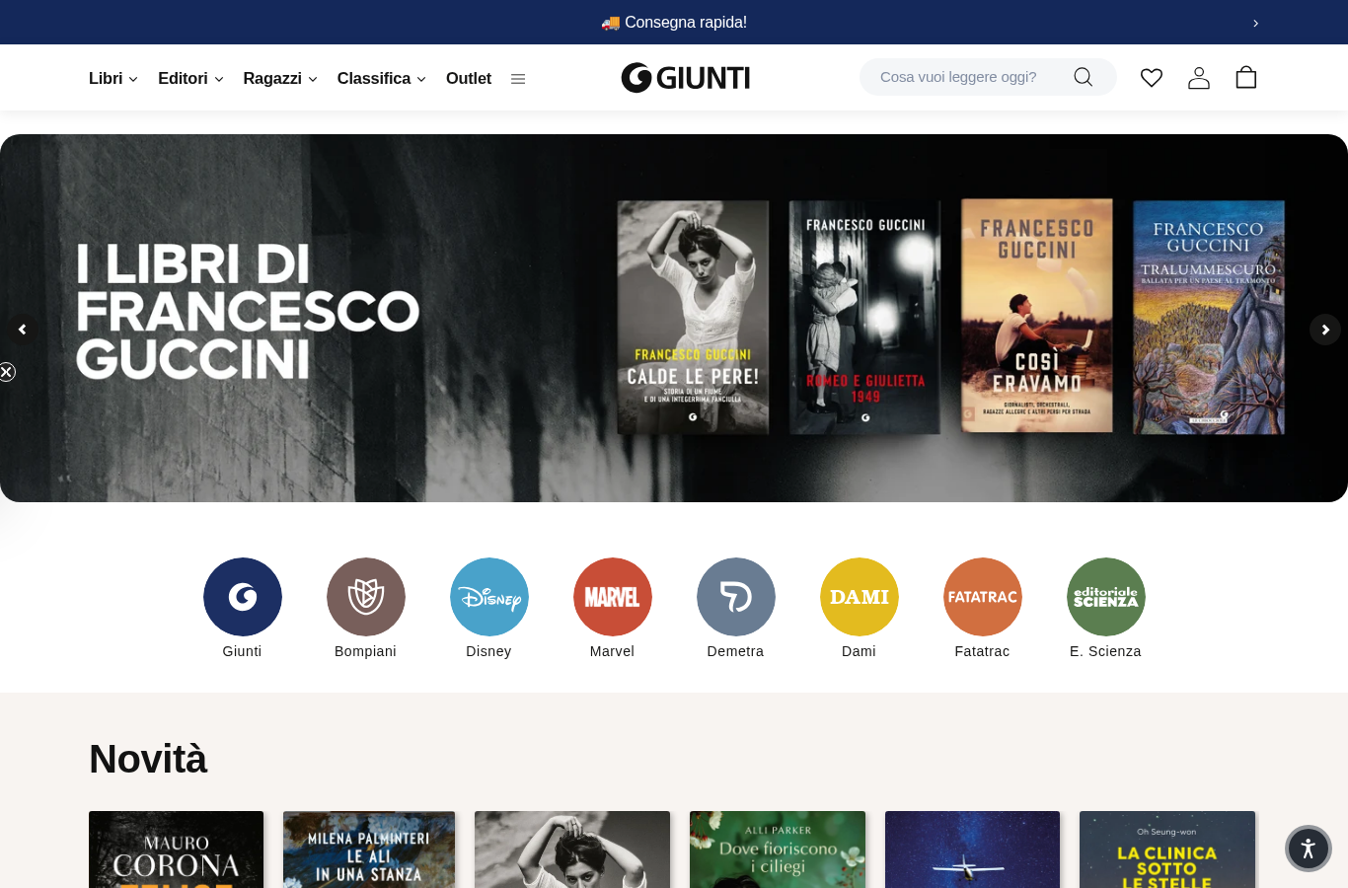Expand the Editori dropdown menu
This screenshot has width=1348, height=888.
[190, 78]
